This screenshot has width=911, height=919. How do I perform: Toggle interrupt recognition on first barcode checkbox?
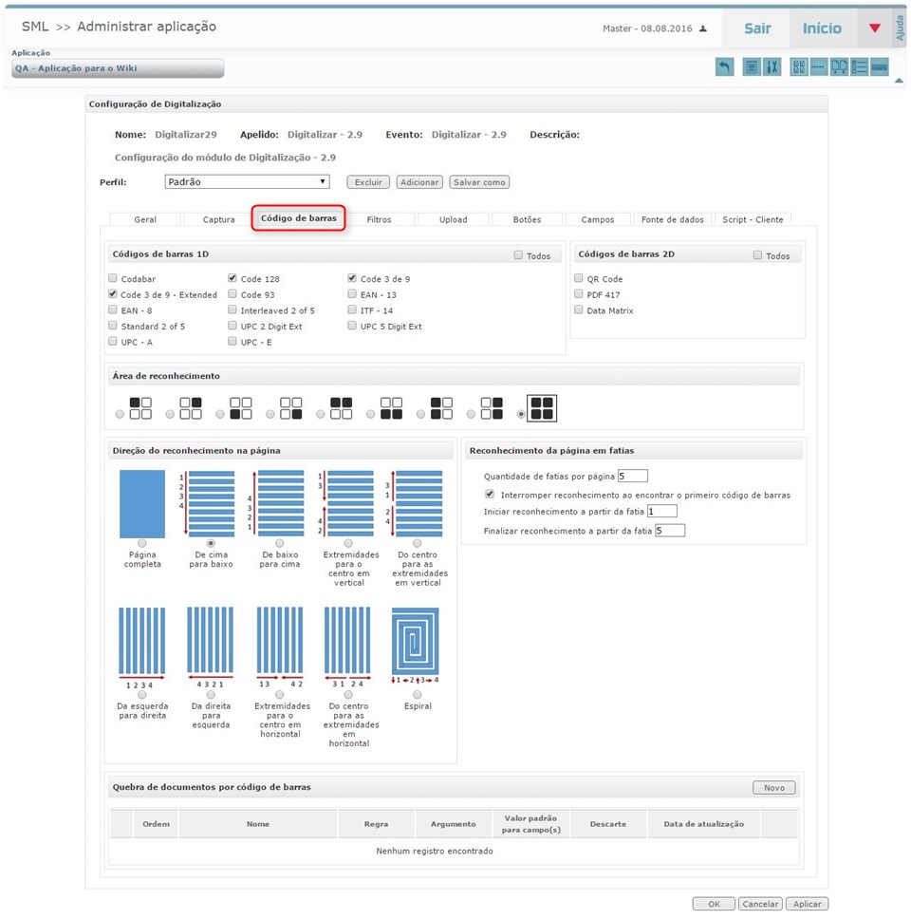[x=490, y=495]
